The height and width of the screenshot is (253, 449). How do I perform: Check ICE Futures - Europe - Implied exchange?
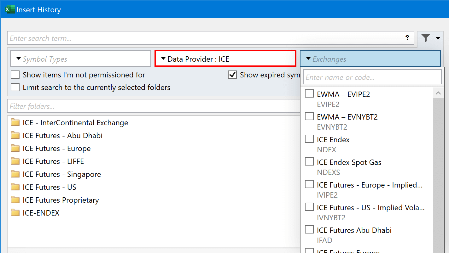309,184
